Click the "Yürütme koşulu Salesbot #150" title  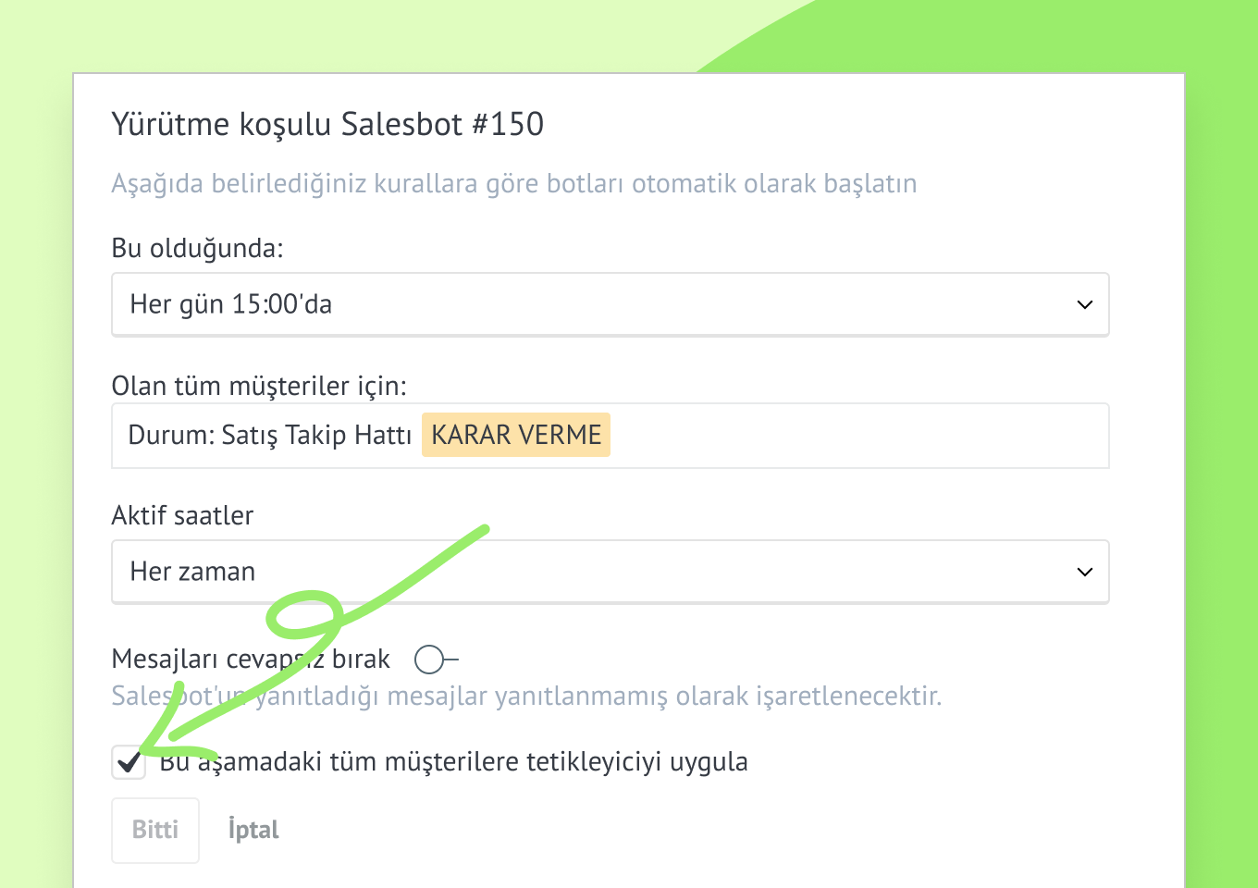click(327, 124)
